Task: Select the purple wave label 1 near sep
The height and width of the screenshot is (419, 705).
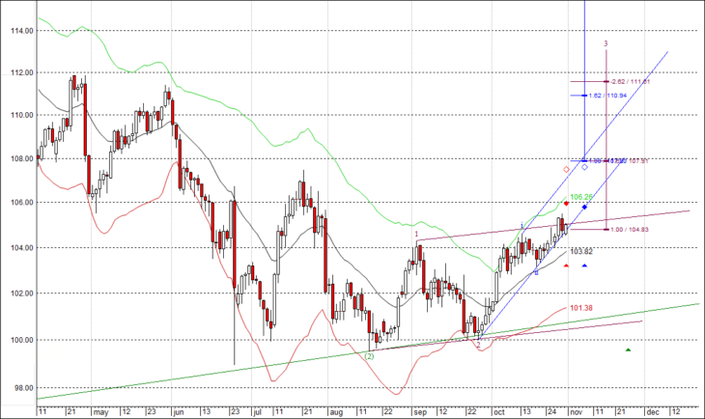Action: tap(416, 235)
